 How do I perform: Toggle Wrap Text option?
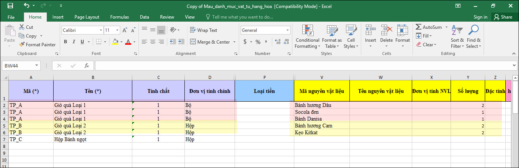(203, 30)
